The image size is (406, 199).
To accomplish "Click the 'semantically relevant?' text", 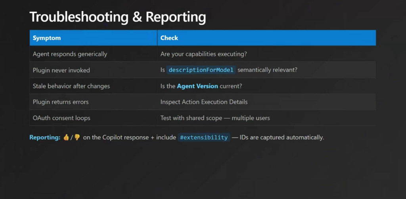I will 268,70.
